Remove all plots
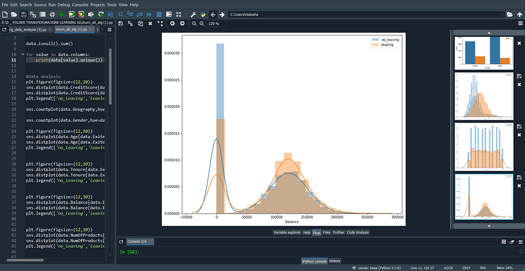 [x=160, y=24]
